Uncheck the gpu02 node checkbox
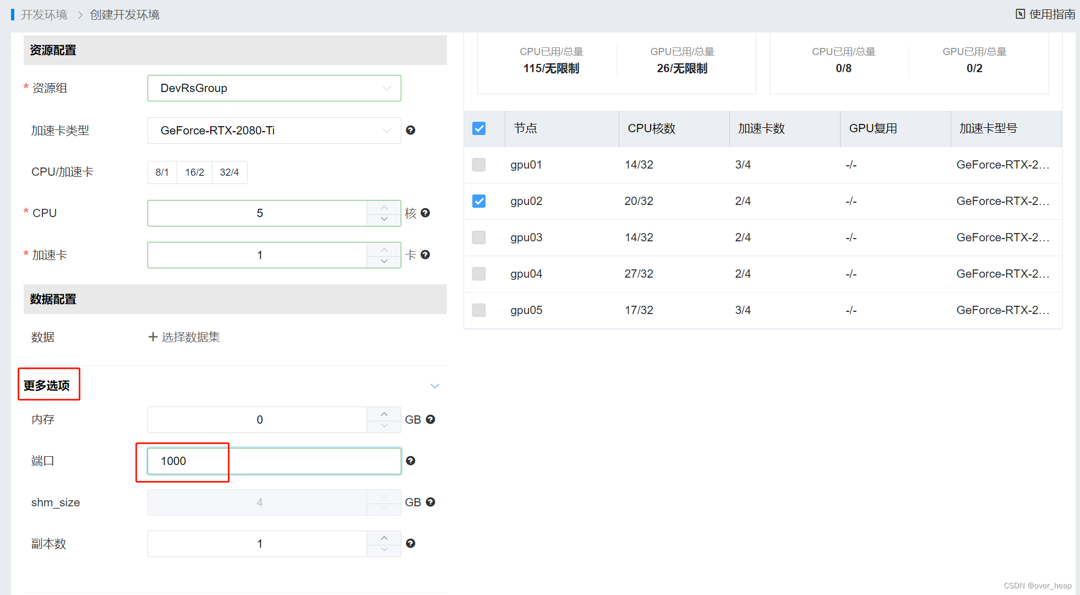Image resolution: width=1080 pixels, height=595 pixels. [479, 202]
